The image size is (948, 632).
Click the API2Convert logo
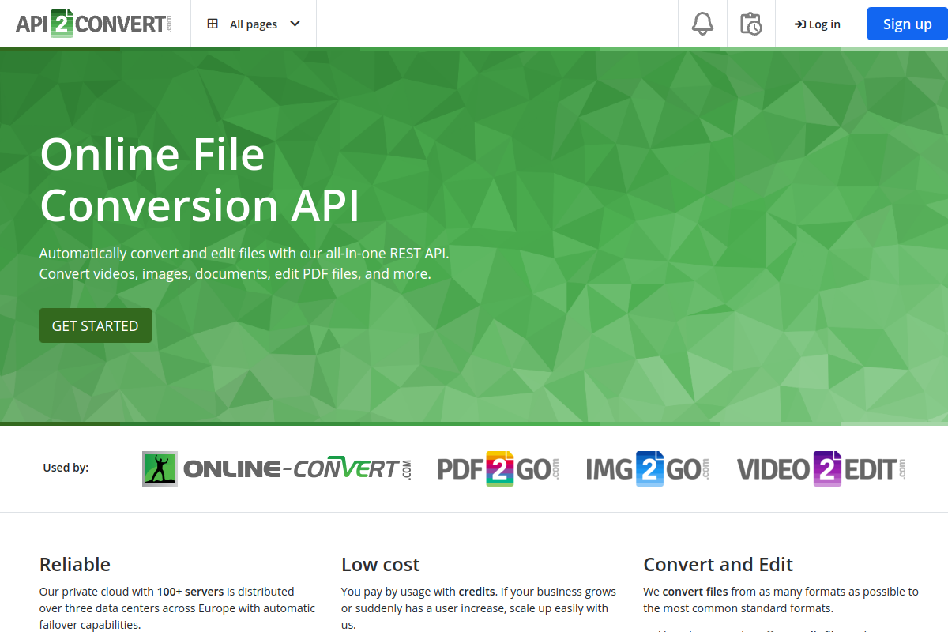click(93, 24)
